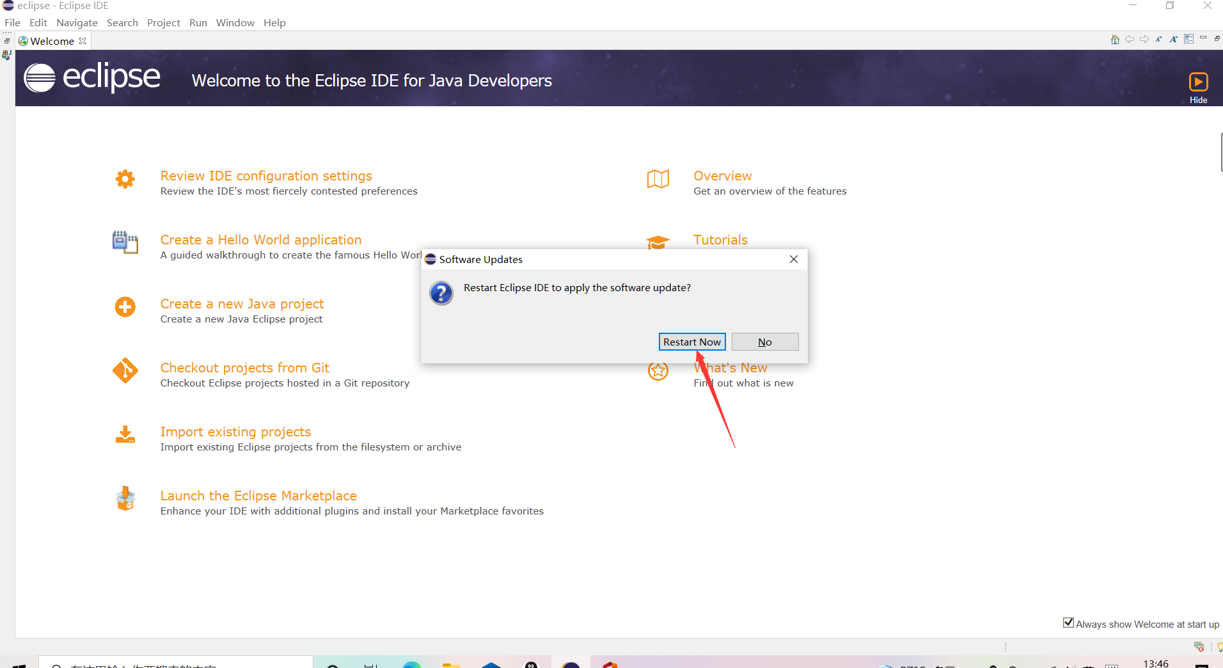Click No in Software Updates dialog
This screenshot has width=1223, height=668.
[x=765, y=342]
